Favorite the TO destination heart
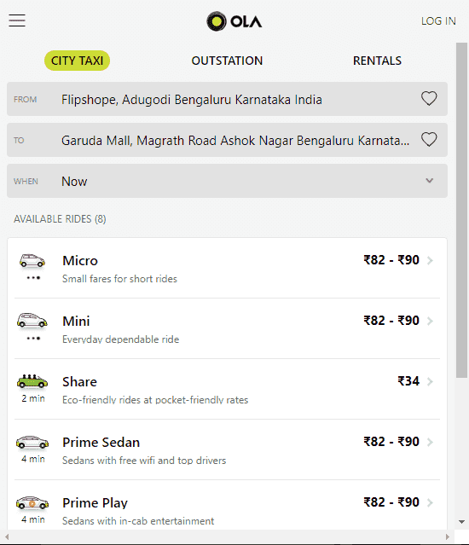 (429, 140)
